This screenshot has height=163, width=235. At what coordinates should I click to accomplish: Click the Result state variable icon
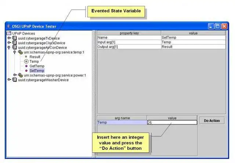click(26, 57)
